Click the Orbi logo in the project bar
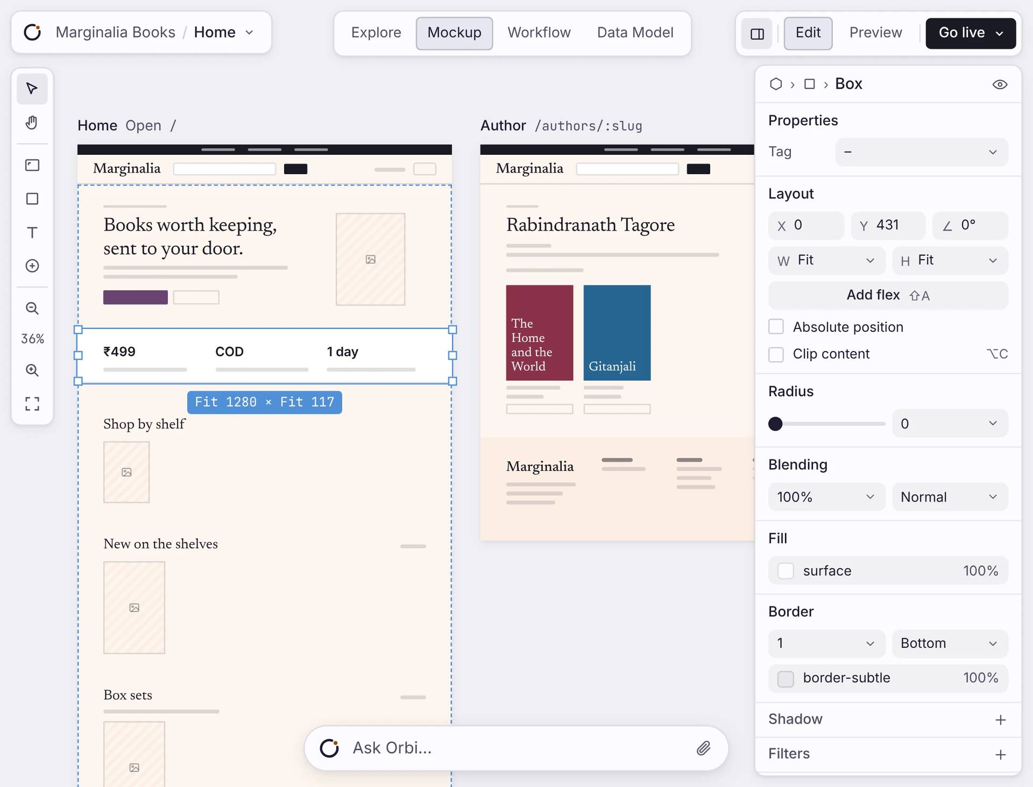 pos(33,32)
